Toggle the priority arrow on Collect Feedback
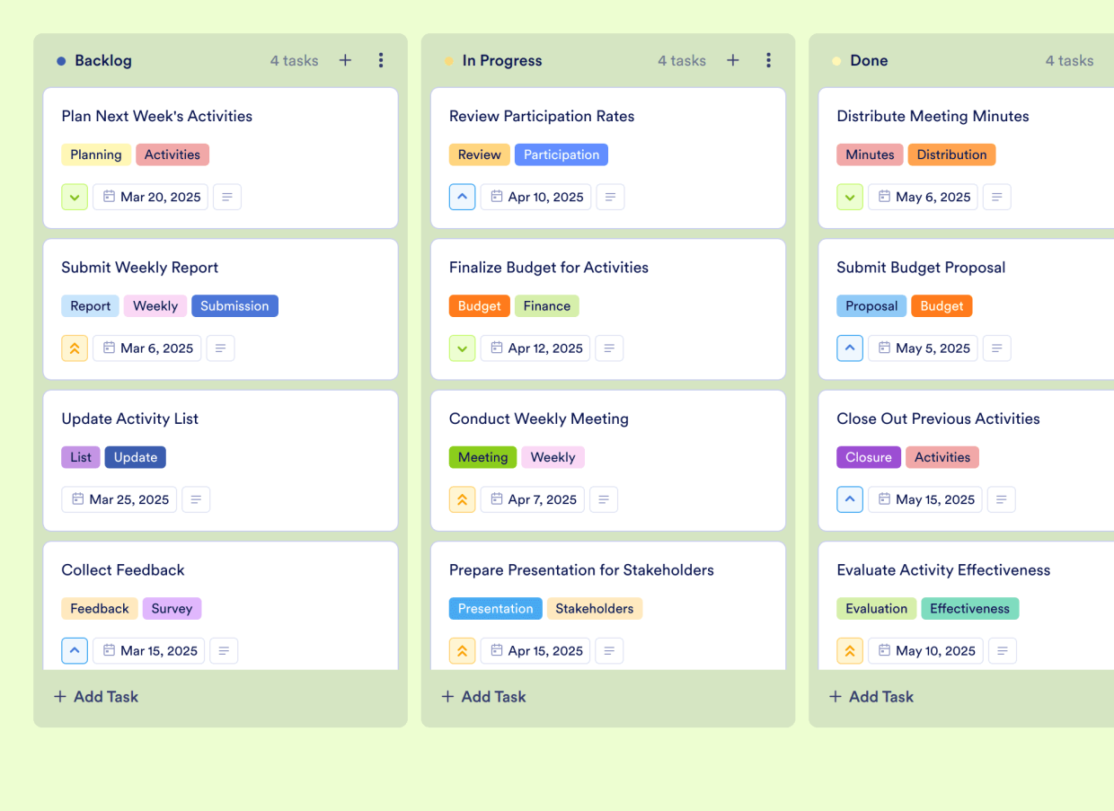 (75, 650)
